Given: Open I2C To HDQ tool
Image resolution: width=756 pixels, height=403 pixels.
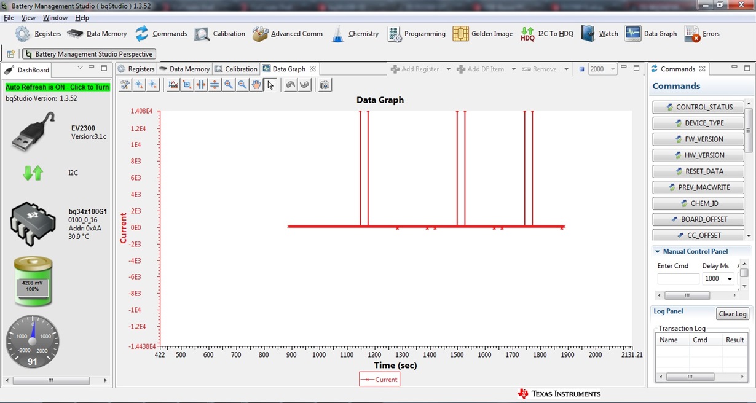Looking at the screenshot, I should [x=546, y=34].
